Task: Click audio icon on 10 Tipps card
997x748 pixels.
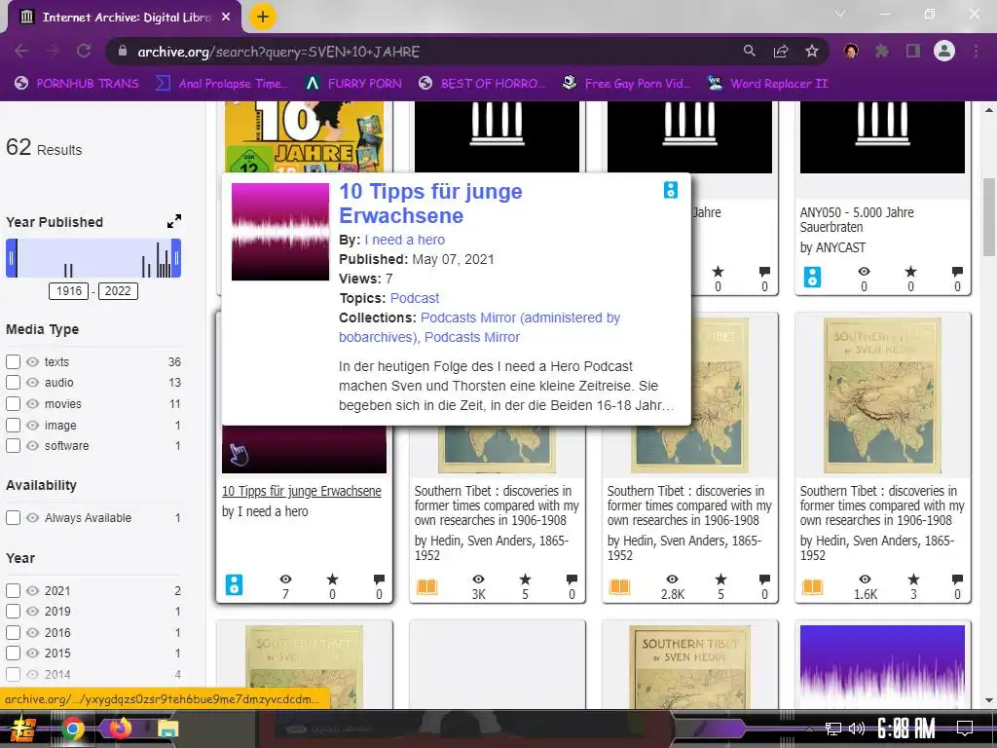Action: coord(234,584)
